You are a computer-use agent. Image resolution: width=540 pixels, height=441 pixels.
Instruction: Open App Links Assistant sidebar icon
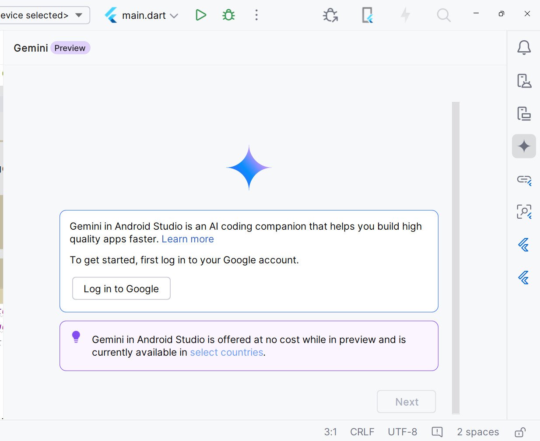[x=524, y=179]
